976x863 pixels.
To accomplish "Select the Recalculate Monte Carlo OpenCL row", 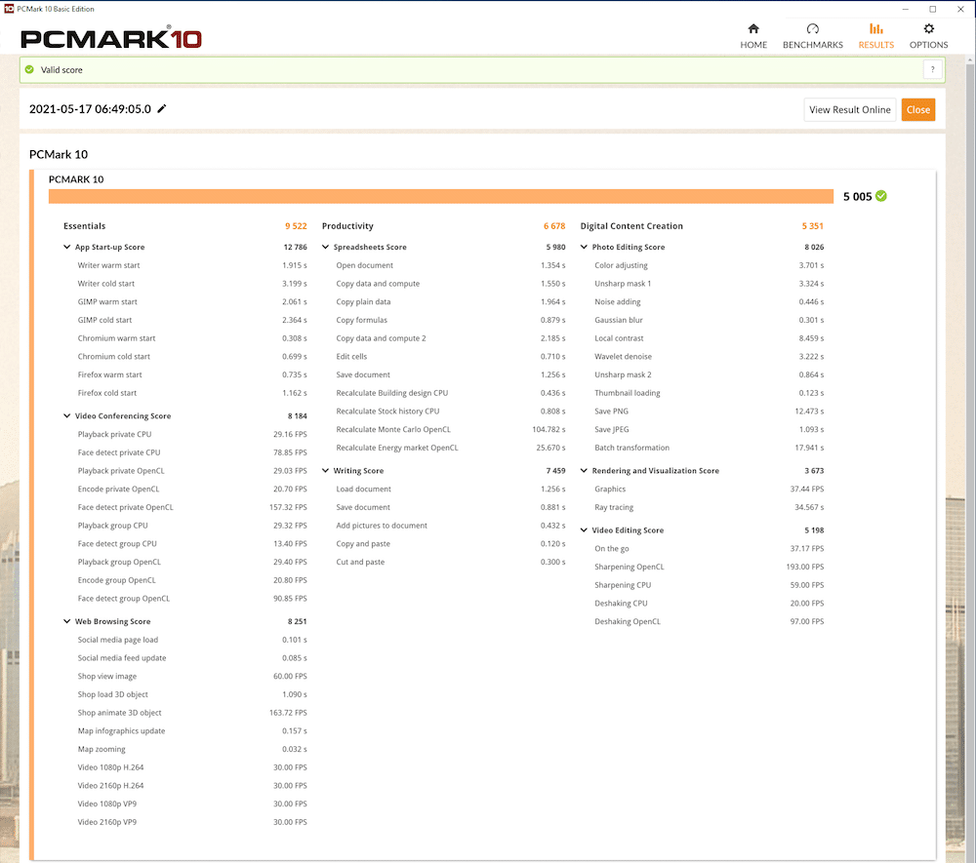I will coord(451,430).
